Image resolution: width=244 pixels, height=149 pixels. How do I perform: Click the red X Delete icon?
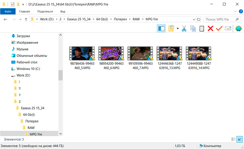point(210,29)
